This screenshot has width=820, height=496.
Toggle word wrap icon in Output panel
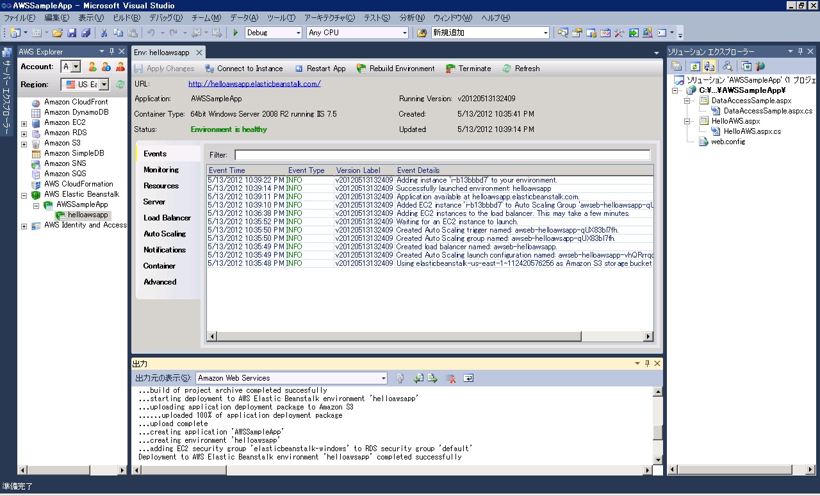coord(468,378)
